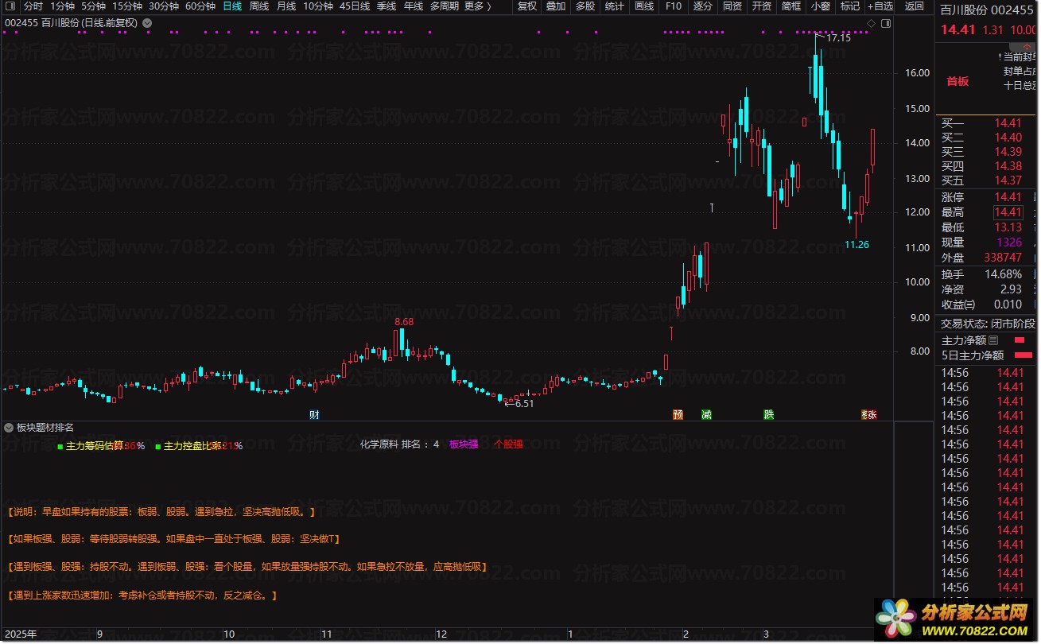Image resolution: width=1041 pixels, height=644 pixels.
Task: Toggle the left sidebar panel icon
Action: [9, 6]
